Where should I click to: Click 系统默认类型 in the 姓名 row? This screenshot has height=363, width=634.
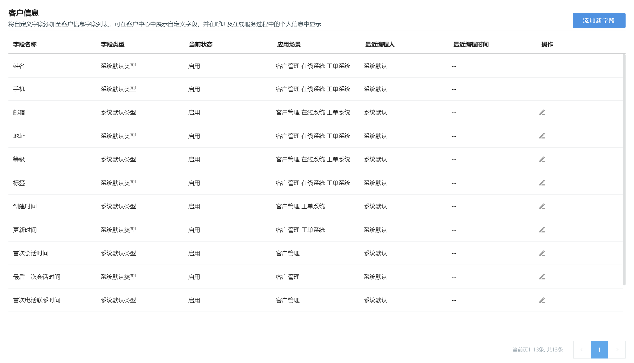pos(118,66)
